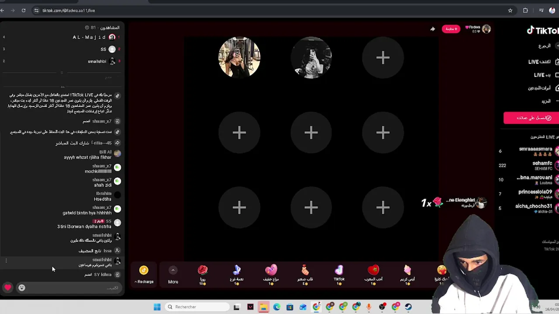Open creator tools menu item in sidebar
Image resolution: width=559 pixels, height=314 pixels.
[x=543, y=88]
